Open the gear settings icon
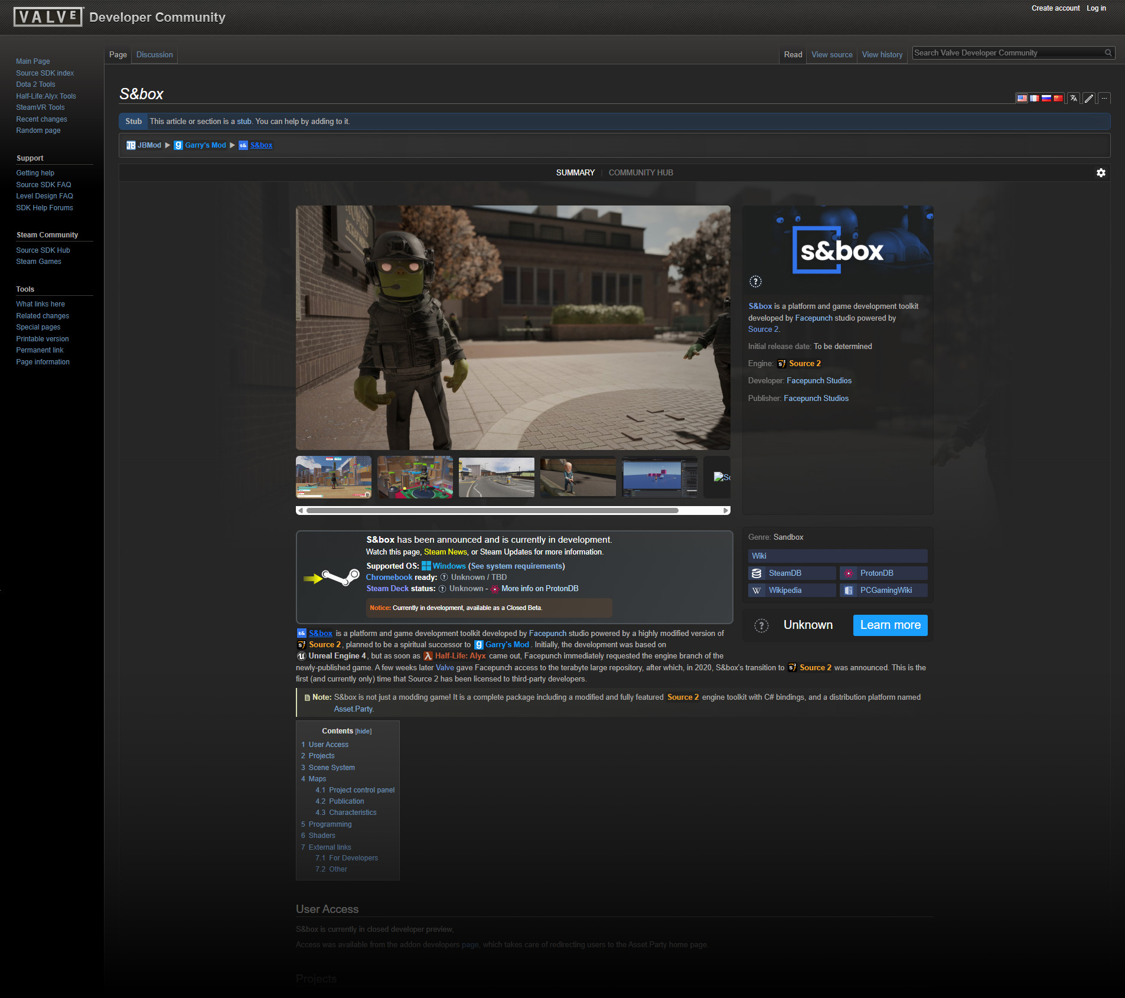Viewport: 1125px width, 998px height. click(1101, 172)
